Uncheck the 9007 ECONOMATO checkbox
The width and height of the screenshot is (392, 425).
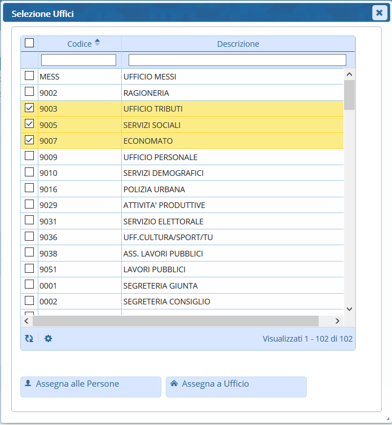point(29,140)
